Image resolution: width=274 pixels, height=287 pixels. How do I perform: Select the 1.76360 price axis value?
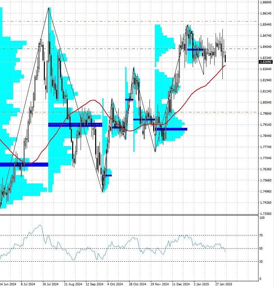pyautogui.click(x=266, y=169)
